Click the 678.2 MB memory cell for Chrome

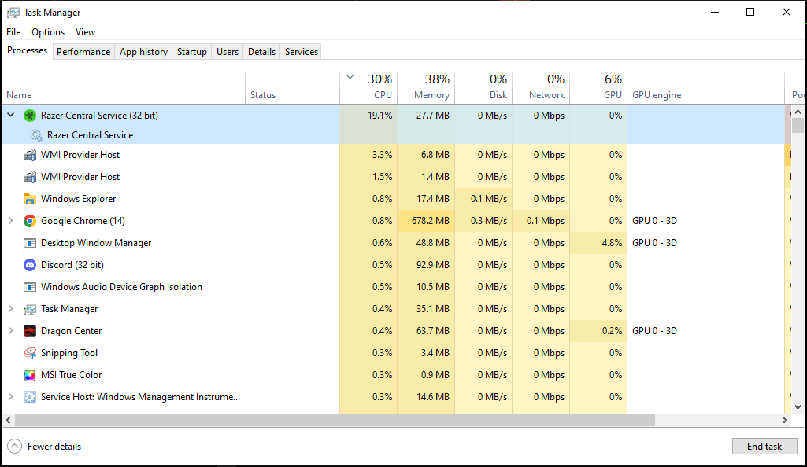(426, 221)
